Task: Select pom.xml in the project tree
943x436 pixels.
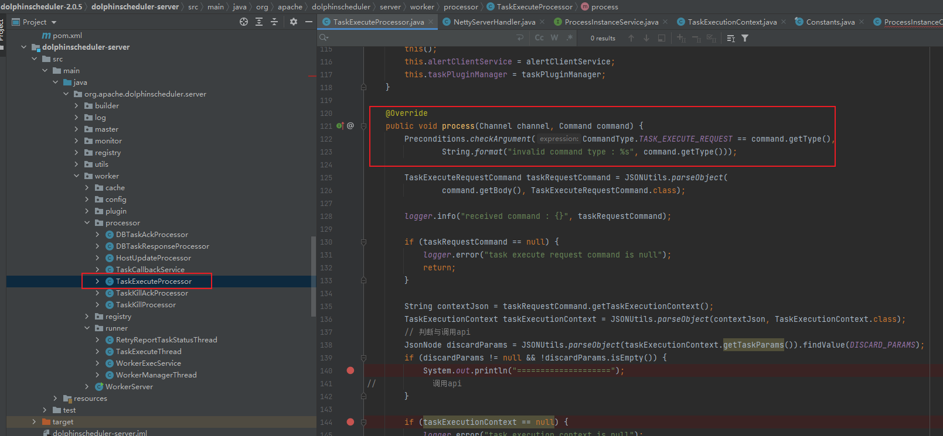Action: click(x=67, y=36)
